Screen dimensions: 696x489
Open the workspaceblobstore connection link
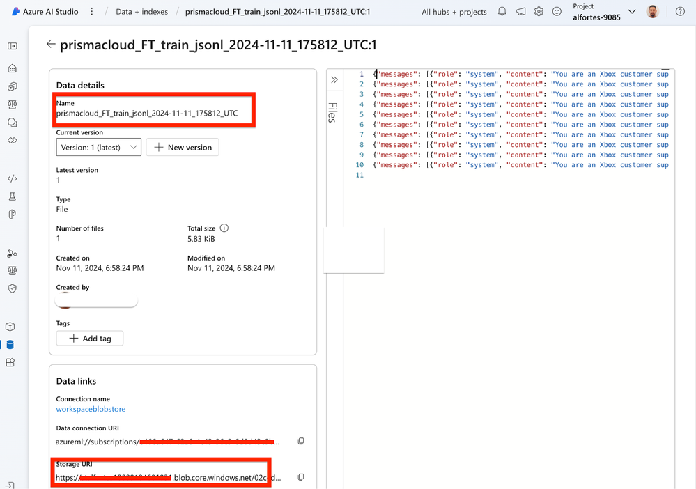(x=91, y=409)
